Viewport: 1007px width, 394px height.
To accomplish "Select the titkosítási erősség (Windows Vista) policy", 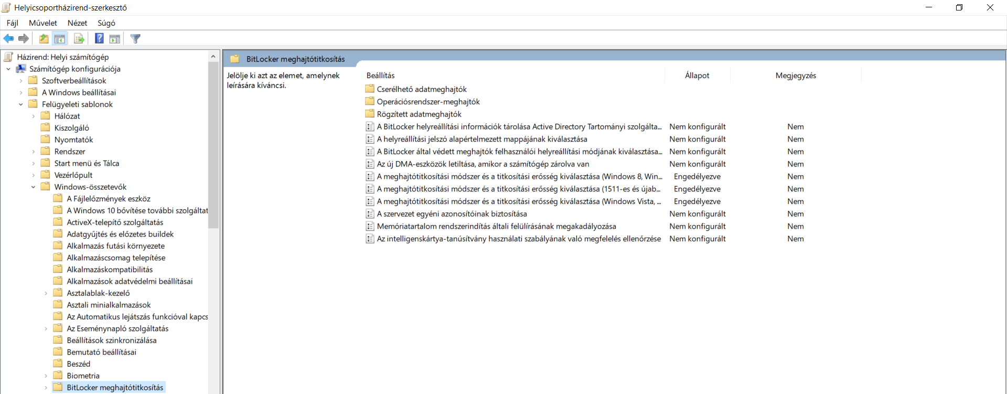I will (519, 201).
